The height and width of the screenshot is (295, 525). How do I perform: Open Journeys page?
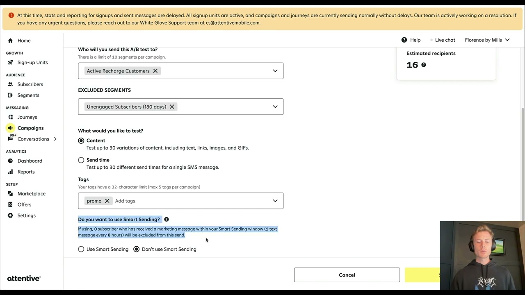click(27, 117)
